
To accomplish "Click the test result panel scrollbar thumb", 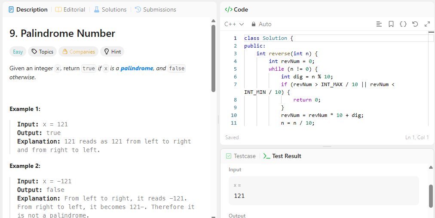I will pyautogui.click(x=431, y=196).
